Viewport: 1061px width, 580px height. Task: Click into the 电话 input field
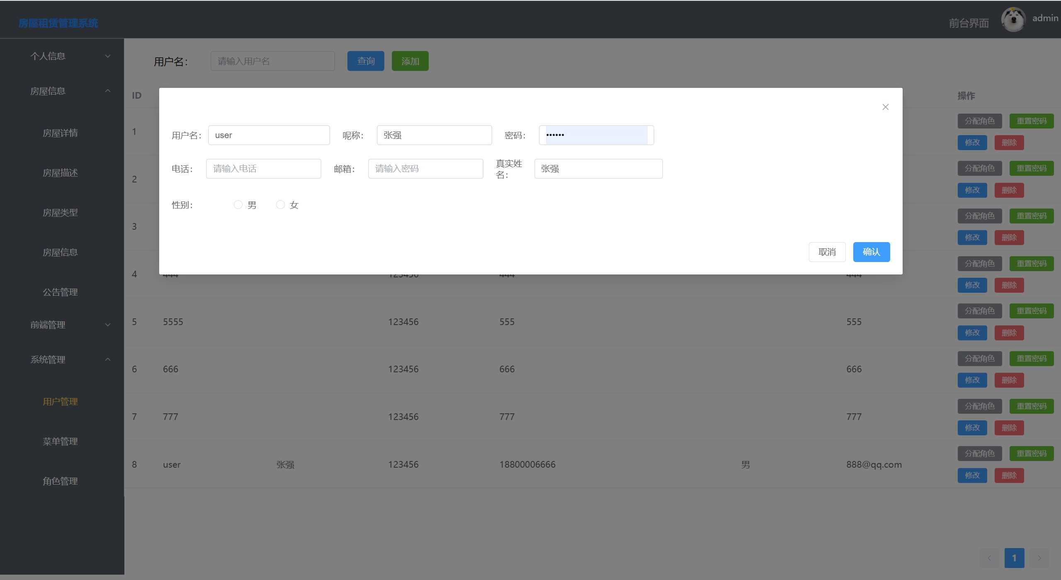pyautogui.click(x=263, y=169)
